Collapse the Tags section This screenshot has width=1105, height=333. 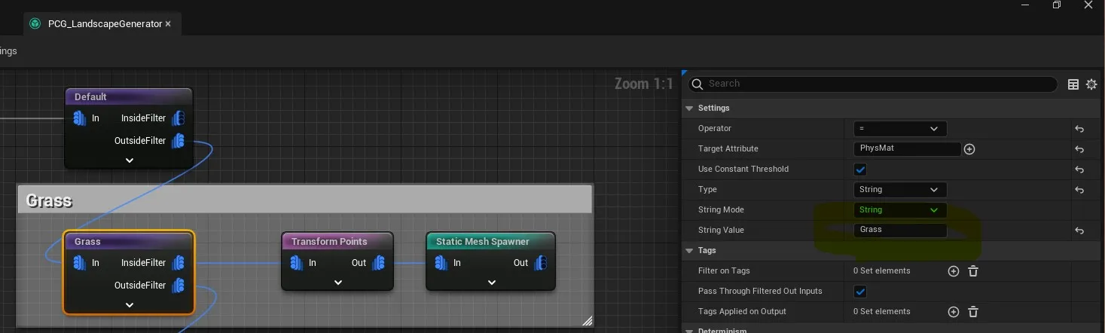point(688,251)
